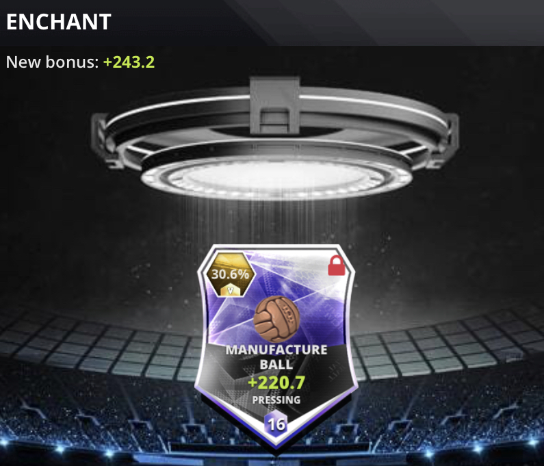Tap the level 16 hexagon badge
The height and width of the screenshot is (466, 544).
coord(276,424)
